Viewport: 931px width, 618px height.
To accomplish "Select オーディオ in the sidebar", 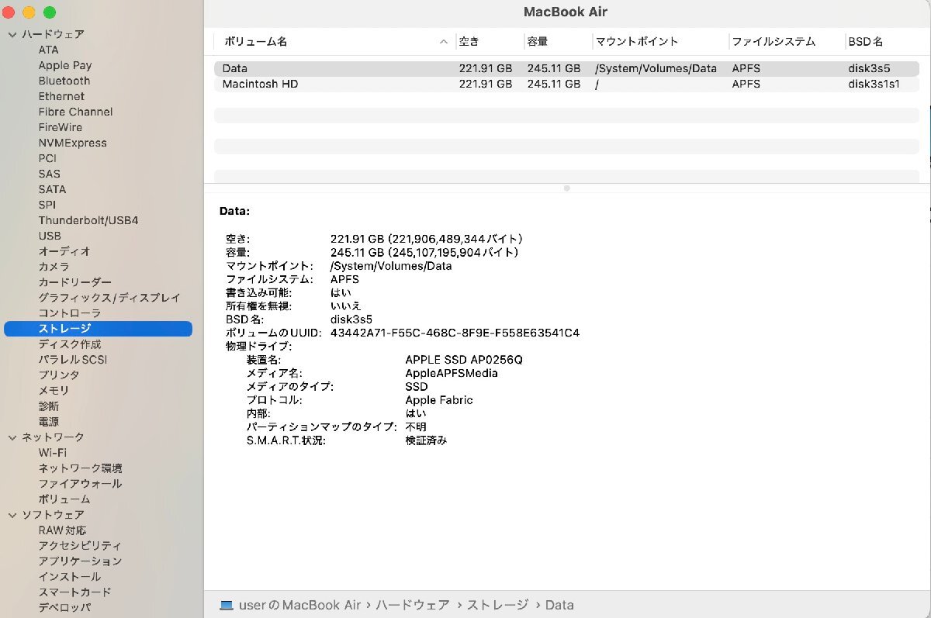I will (64, 251).
